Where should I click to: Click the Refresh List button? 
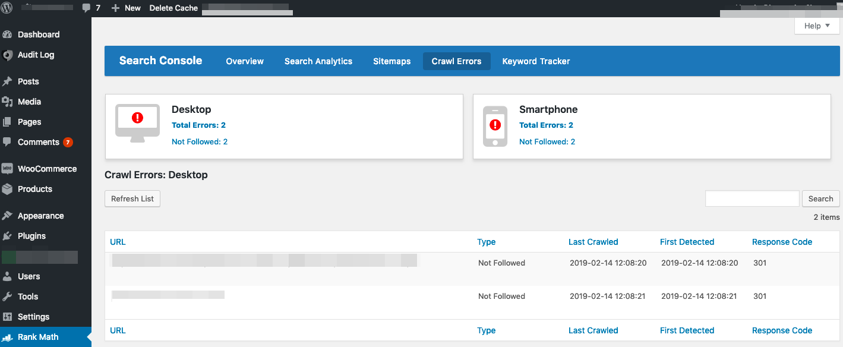132,198
